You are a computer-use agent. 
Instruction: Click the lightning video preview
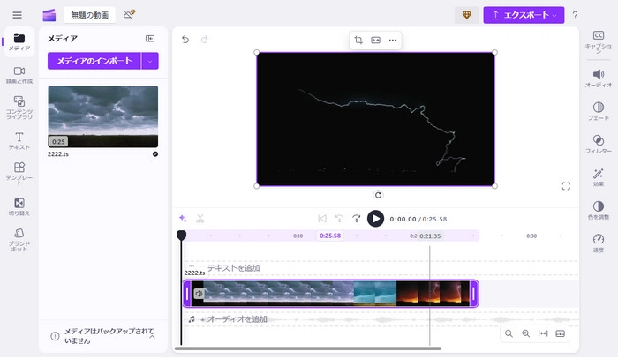coord(375,119)
